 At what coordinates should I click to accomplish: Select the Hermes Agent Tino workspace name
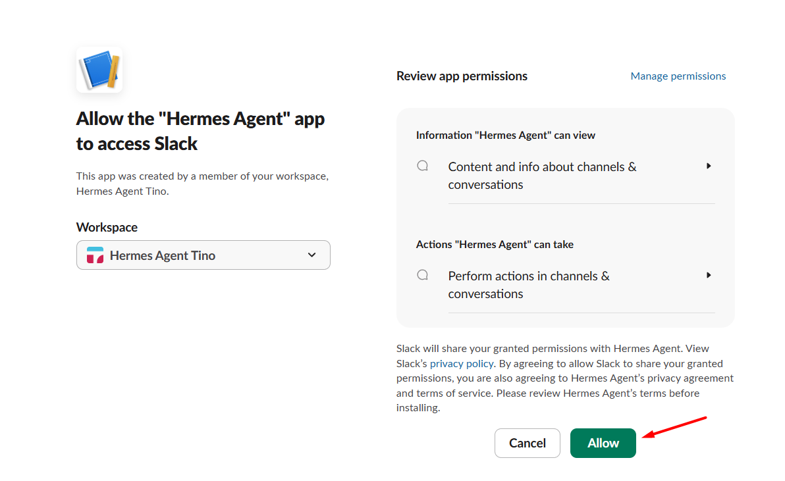(x=163, y=255)
